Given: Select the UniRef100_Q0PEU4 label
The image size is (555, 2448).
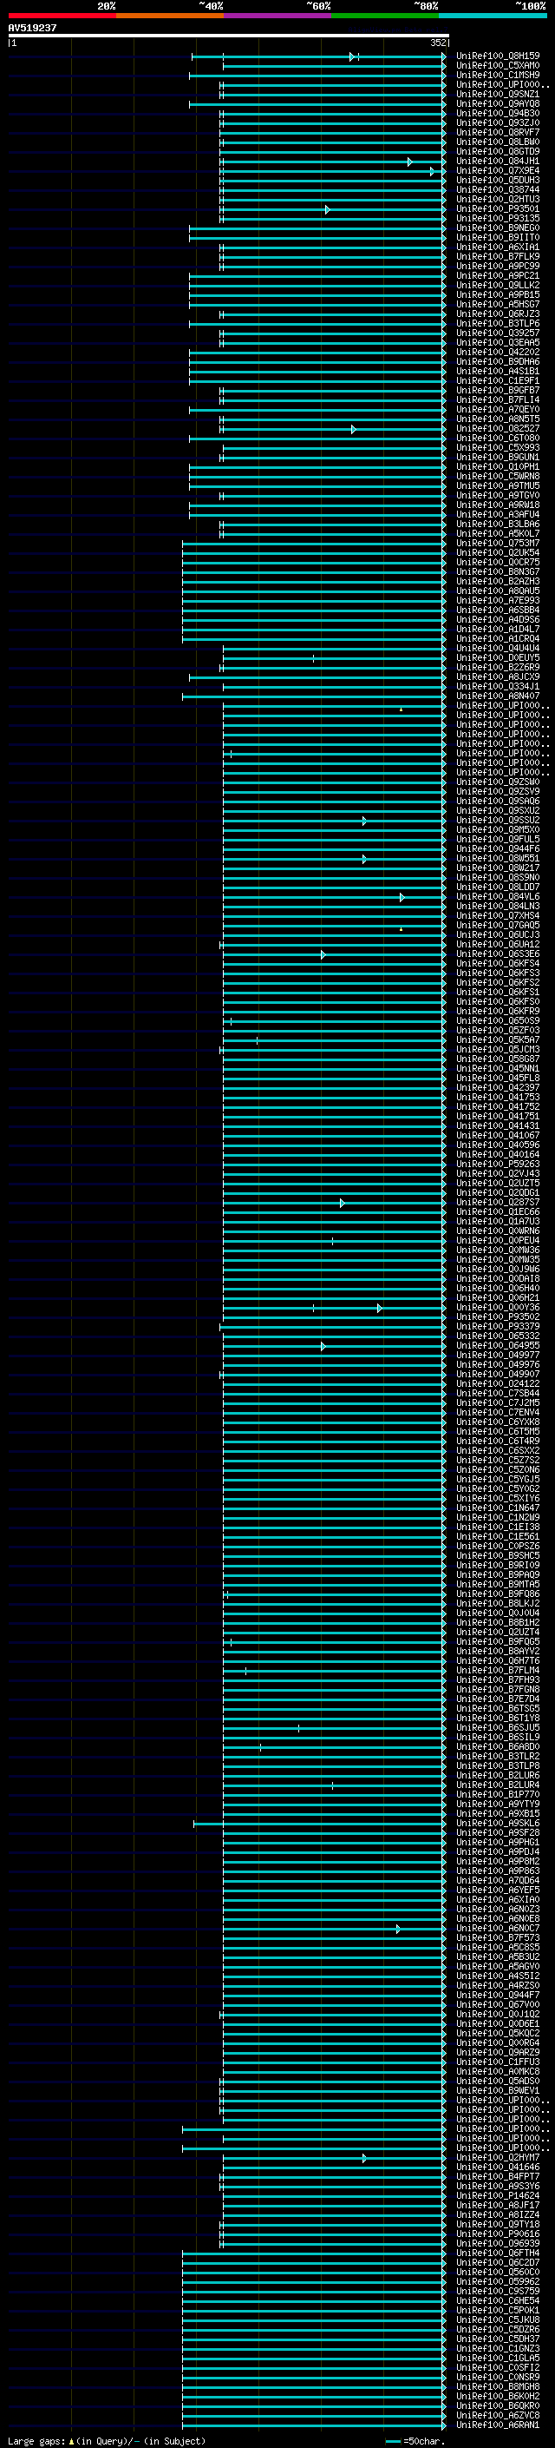Looking at the screenshot, I should point(498,1241).
